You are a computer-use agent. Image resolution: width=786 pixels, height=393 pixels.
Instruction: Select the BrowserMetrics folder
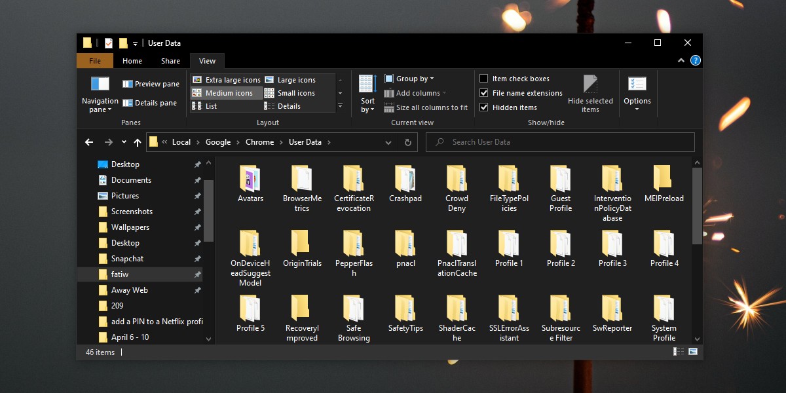(302, 189)
